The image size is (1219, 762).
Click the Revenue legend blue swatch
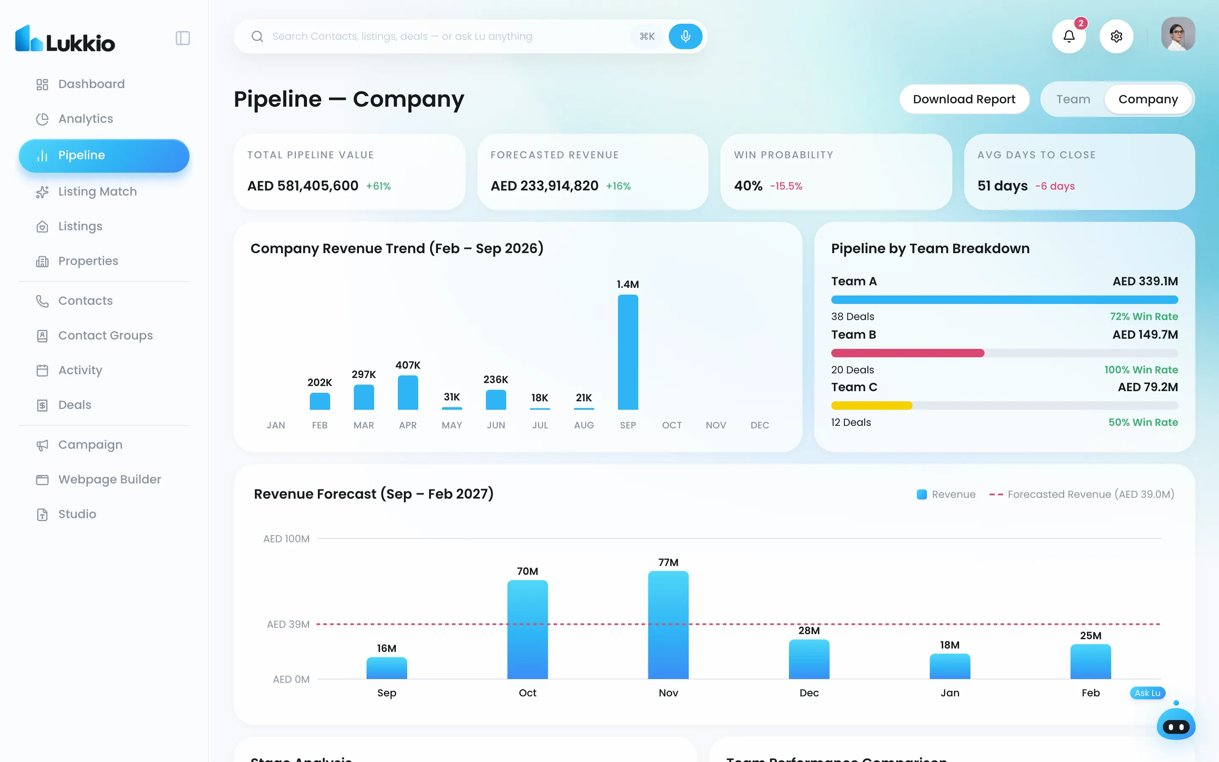point(922,494)
